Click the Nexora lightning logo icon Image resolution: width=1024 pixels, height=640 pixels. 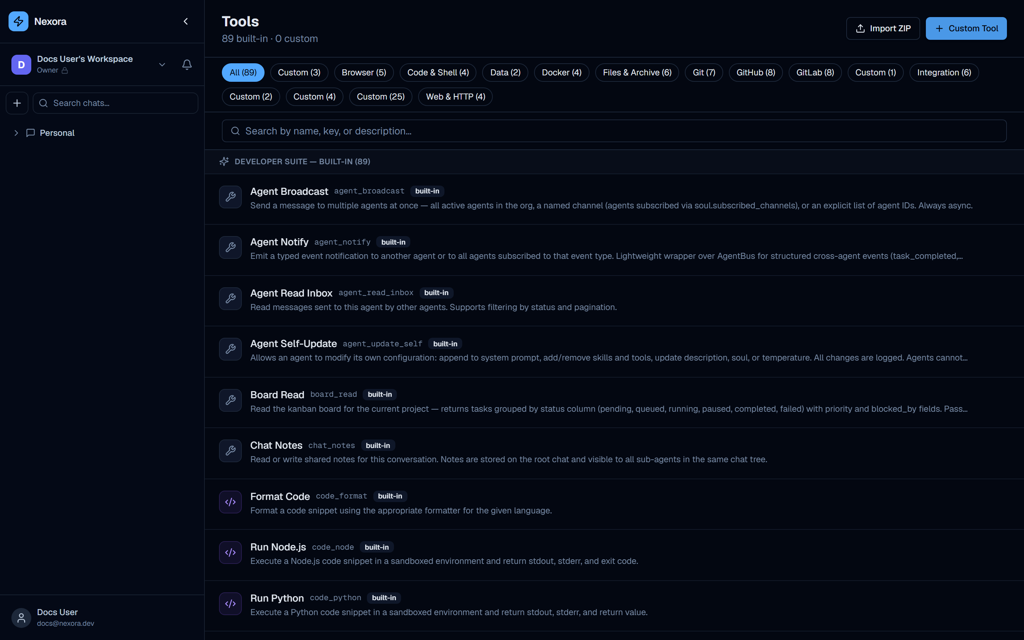tap(18, 21)
